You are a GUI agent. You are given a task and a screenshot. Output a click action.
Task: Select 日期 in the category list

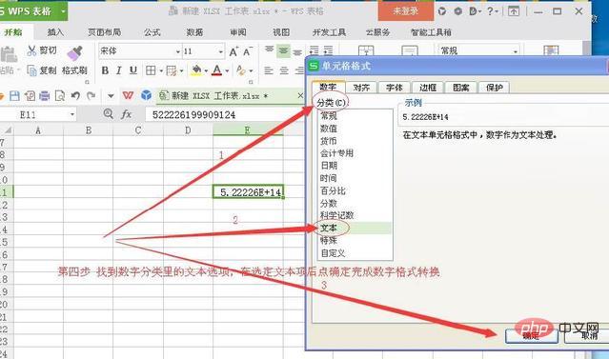coord(329,166)
